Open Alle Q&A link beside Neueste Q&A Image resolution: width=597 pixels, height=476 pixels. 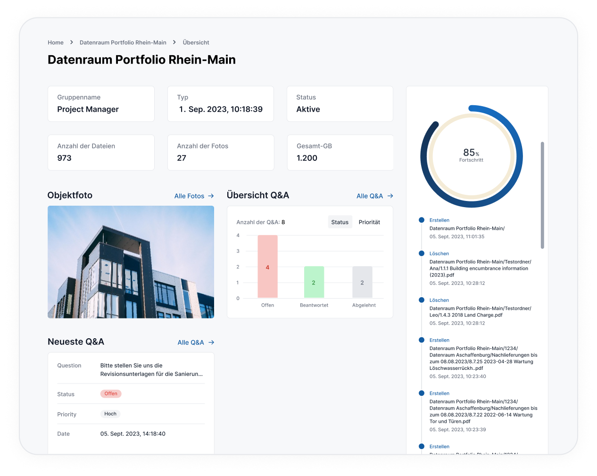point(191,342)
